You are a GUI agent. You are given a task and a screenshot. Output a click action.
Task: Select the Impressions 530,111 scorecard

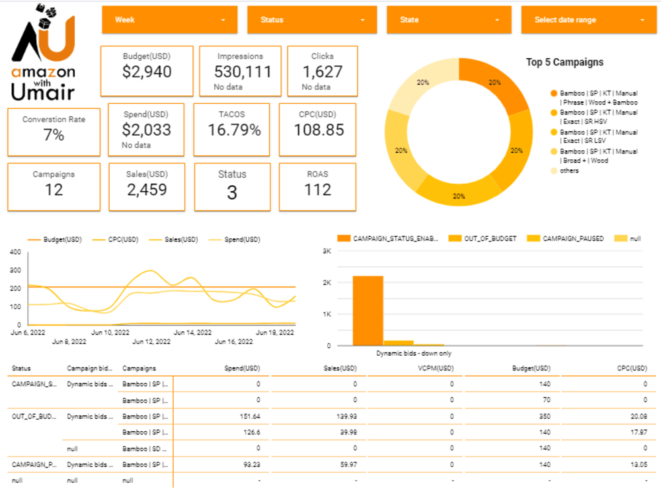coord(241,71)
